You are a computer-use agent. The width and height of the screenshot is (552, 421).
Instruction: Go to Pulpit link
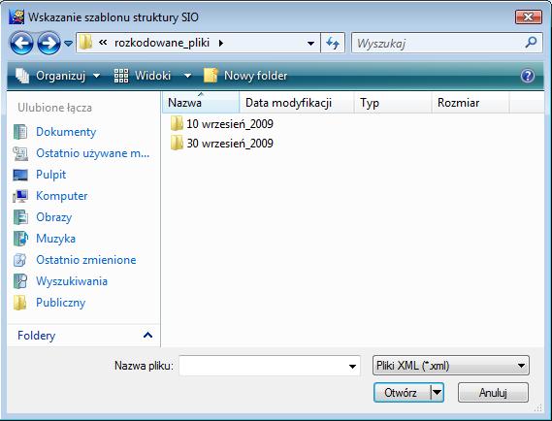point(51,175)
